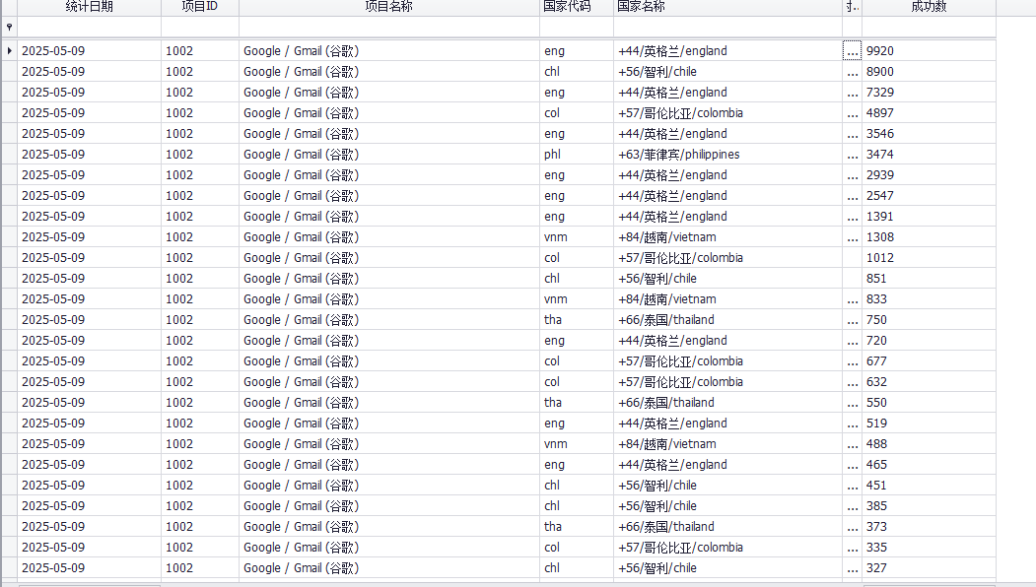
Task: Open the ellipsis button in the 3546 row
Action: (853, 133)
